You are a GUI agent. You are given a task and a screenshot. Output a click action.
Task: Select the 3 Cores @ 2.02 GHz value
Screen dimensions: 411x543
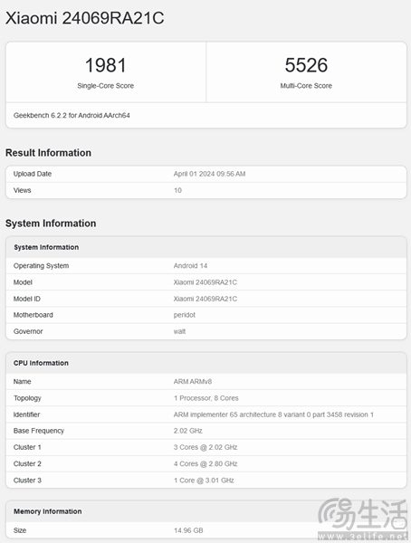(x=205, y=447)
